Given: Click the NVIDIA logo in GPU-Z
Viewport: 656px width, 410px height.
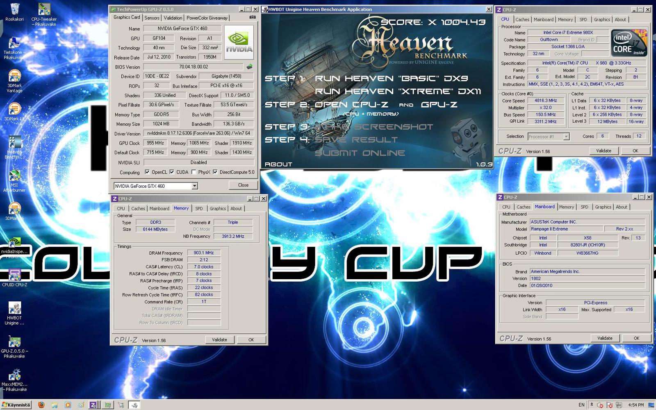Looking at the screenshot, I should tap(239, 43).
